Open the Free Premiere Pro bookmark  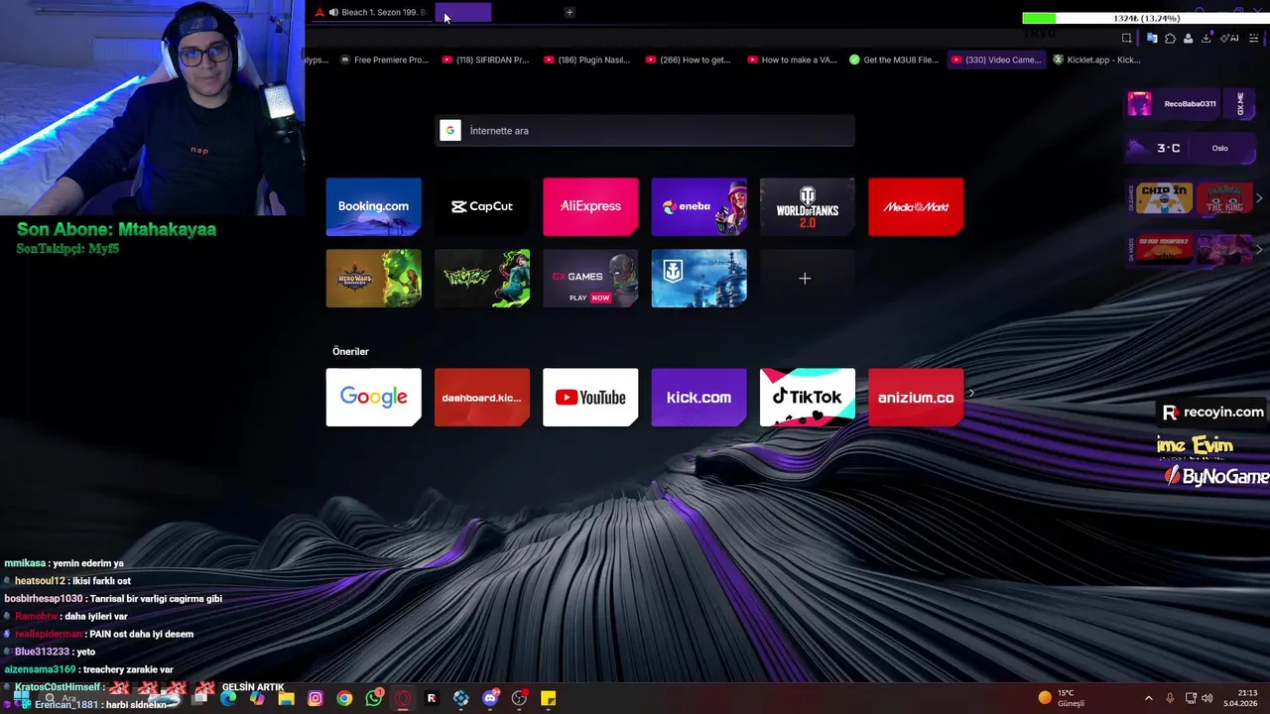pyautogui.click(x=385, y=59)
